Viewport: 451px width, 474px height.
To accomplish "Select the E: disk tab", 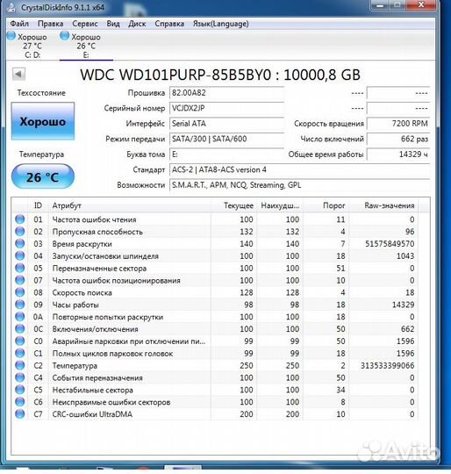I will coord(86,46).
